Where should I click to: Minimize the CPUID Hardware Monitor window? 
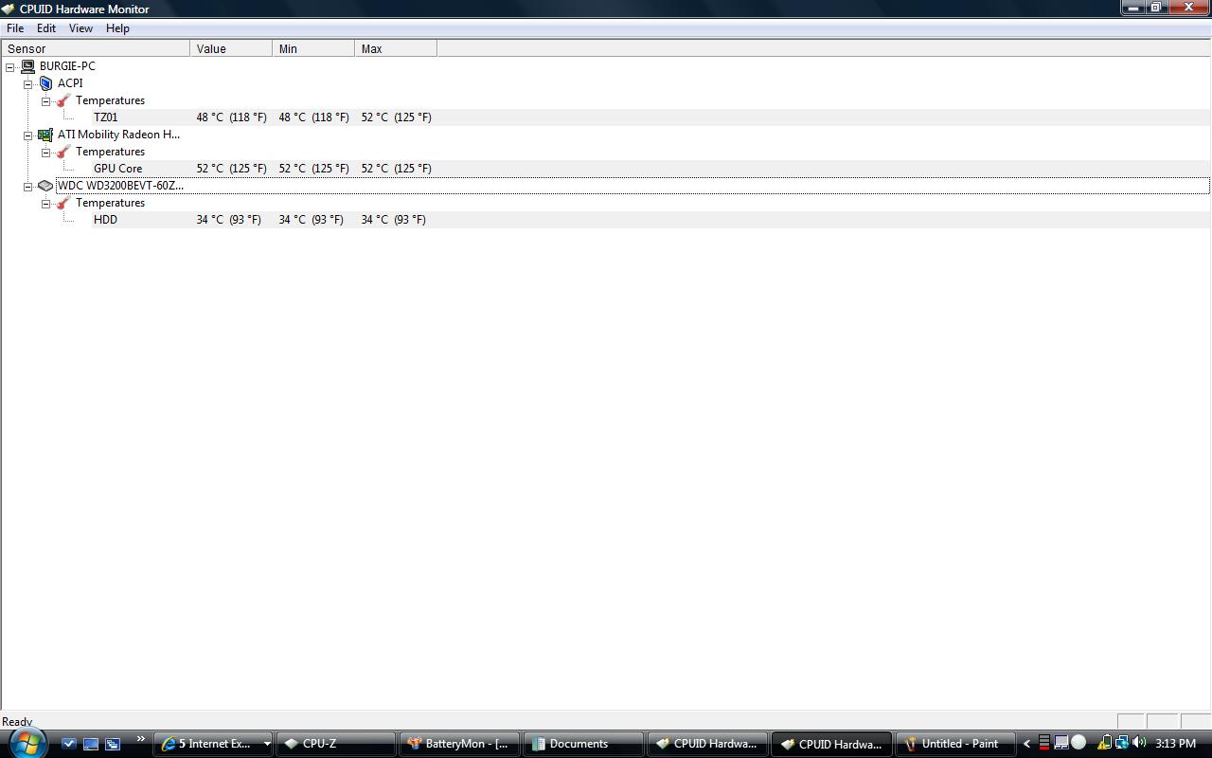point(1133,8)
